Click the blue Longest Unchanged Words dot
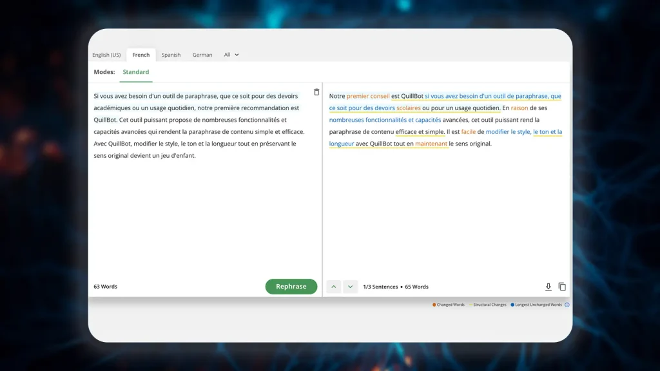The image size is (660, 371). pyautogui.click(x=512, y=305)
